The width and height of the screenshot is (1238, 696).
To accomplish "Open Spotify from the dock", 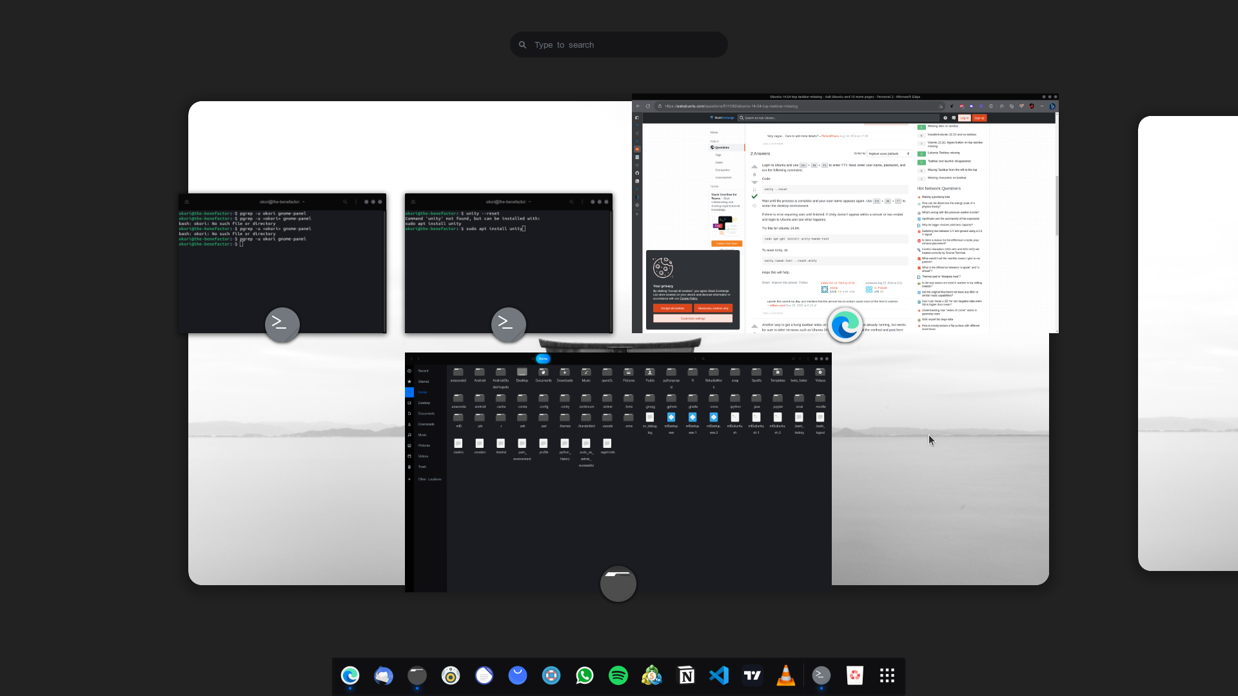I will point(618,675).
